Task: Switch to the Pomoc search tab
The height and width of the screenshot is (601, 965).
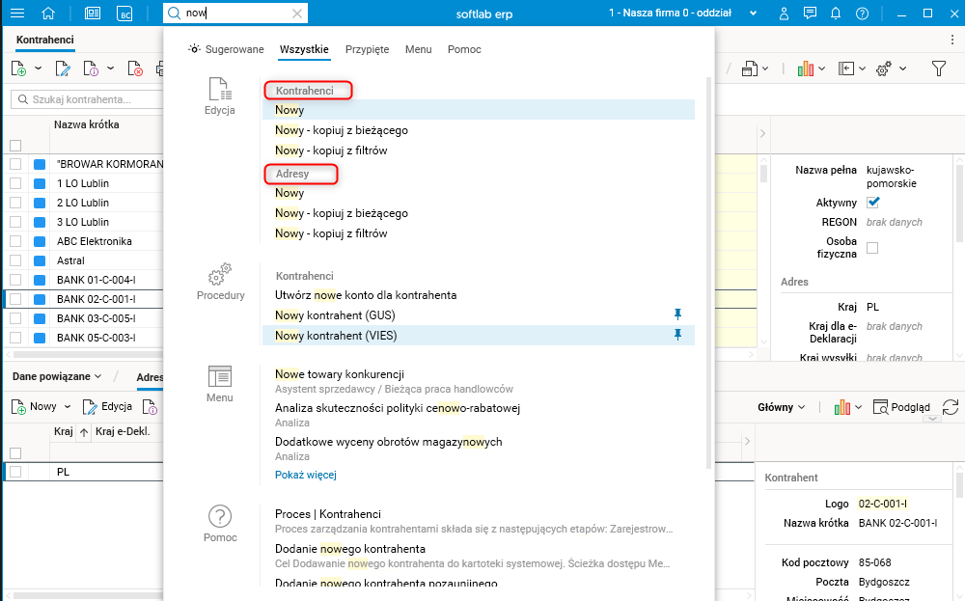Action: [x=464, y=49]
